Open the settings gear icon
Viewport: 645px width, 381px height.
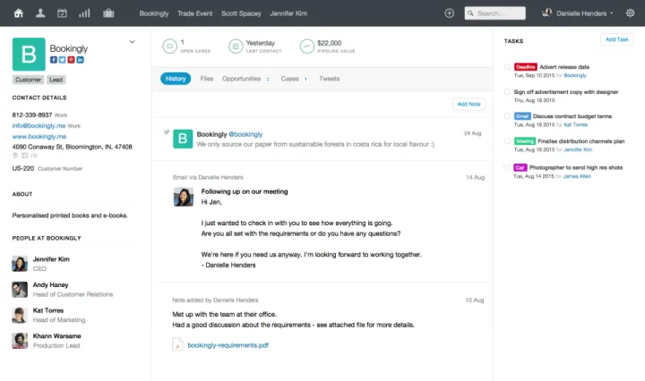point(630,13)
